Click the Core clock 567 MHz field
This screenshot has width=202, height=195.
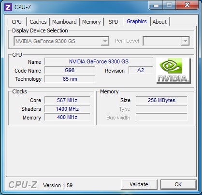[67, 100]
